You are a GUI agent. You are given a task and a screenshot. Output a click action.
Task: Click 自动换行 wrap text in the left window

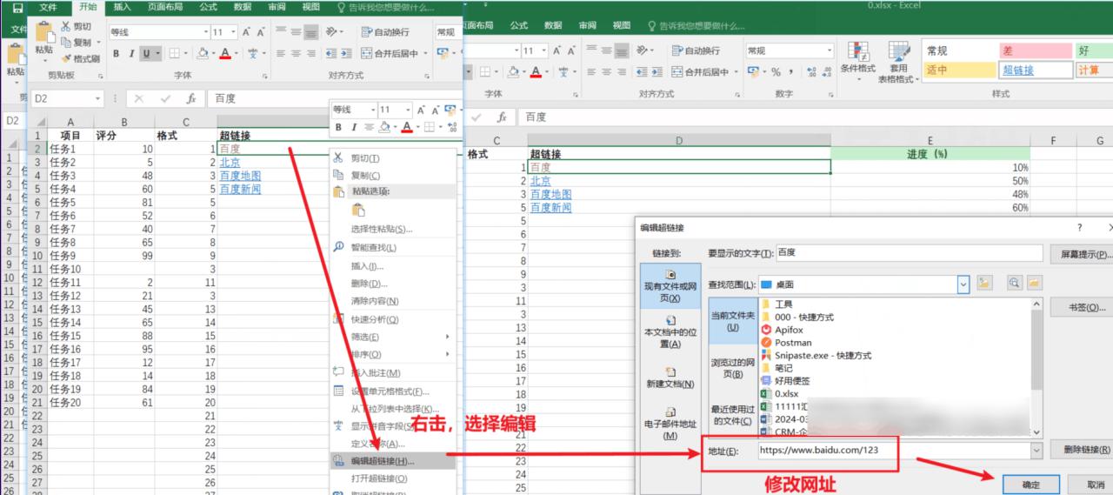[385, 32]
